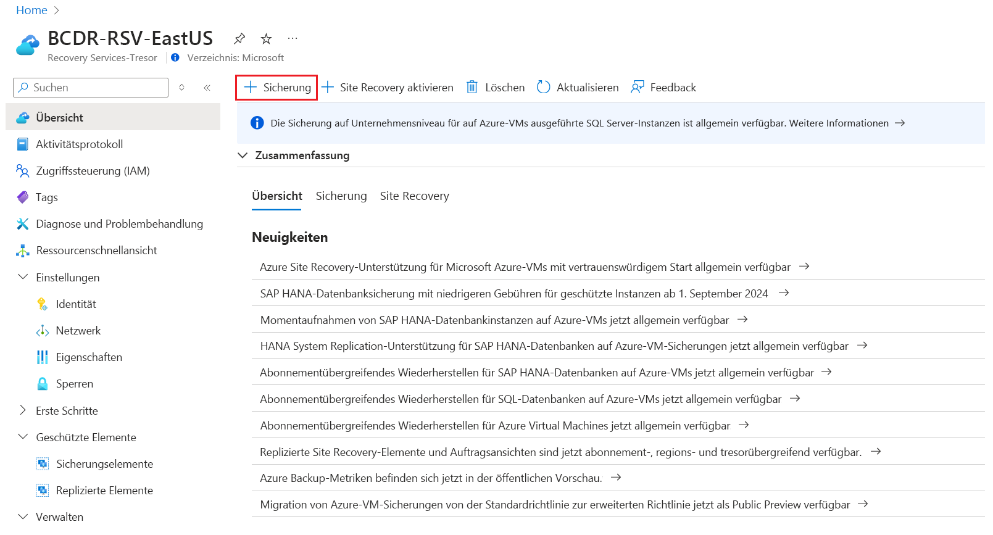Select the Übersicht tab
The image size is (993, 535).
coord(277,196)
